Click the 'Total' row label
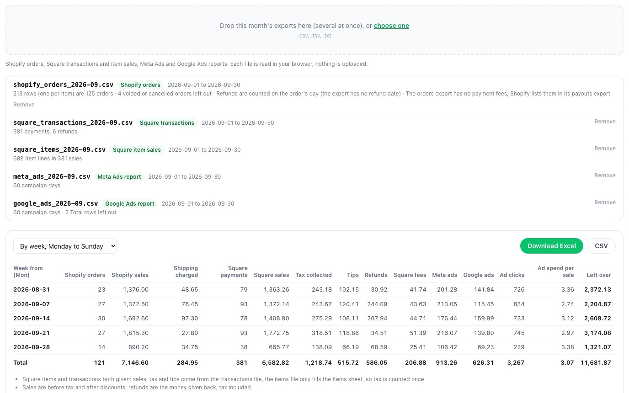 pos(20,363)
